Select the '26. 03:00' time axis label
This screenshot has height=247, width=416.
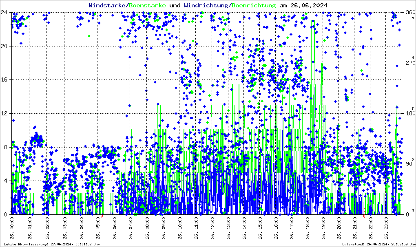(65, 228)
